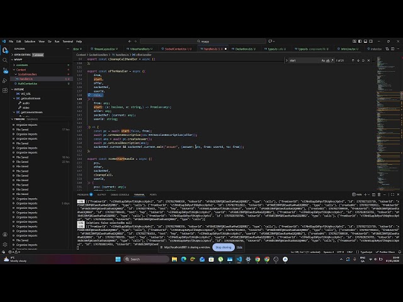Expand the constants folder
This screenshot has height=302, width=403.
point(22,65)
